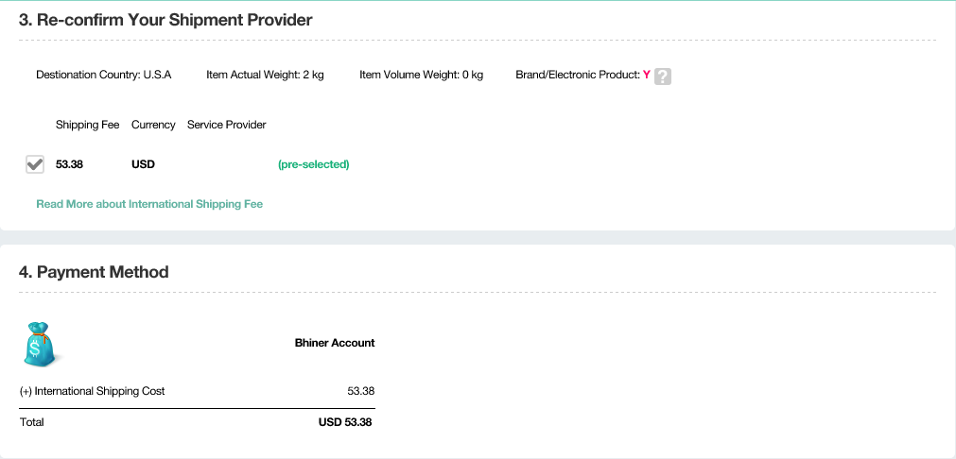The height and width of the screenshot is (459, 956).
Task: Click the Service Provider column header
Action: [227, 125]
